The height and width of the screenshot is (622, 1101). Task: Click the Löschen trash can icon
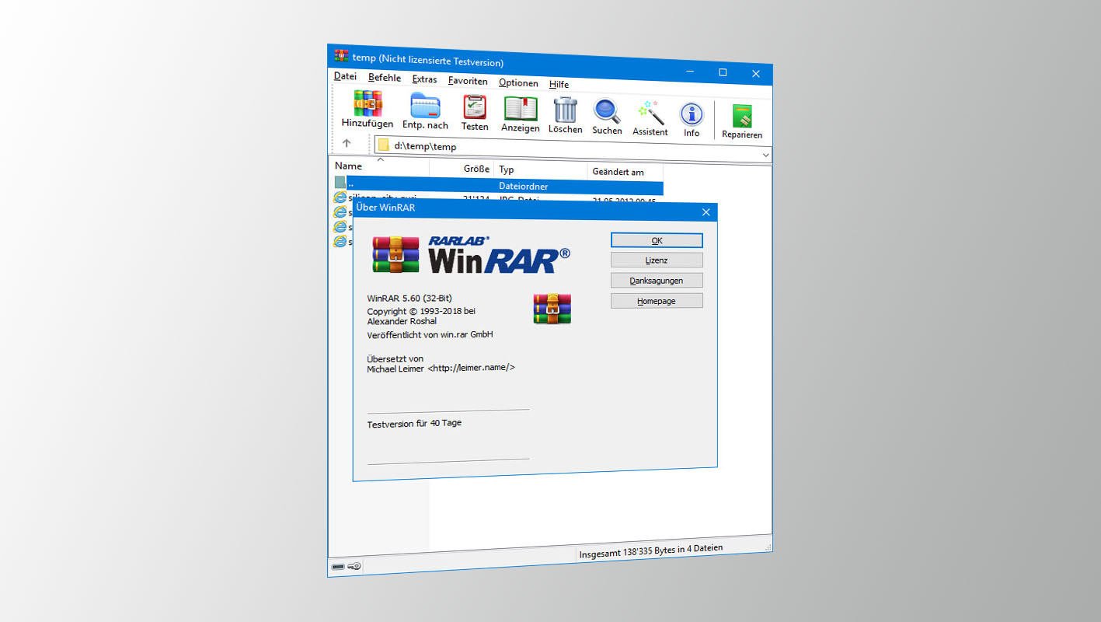[565, 110]
